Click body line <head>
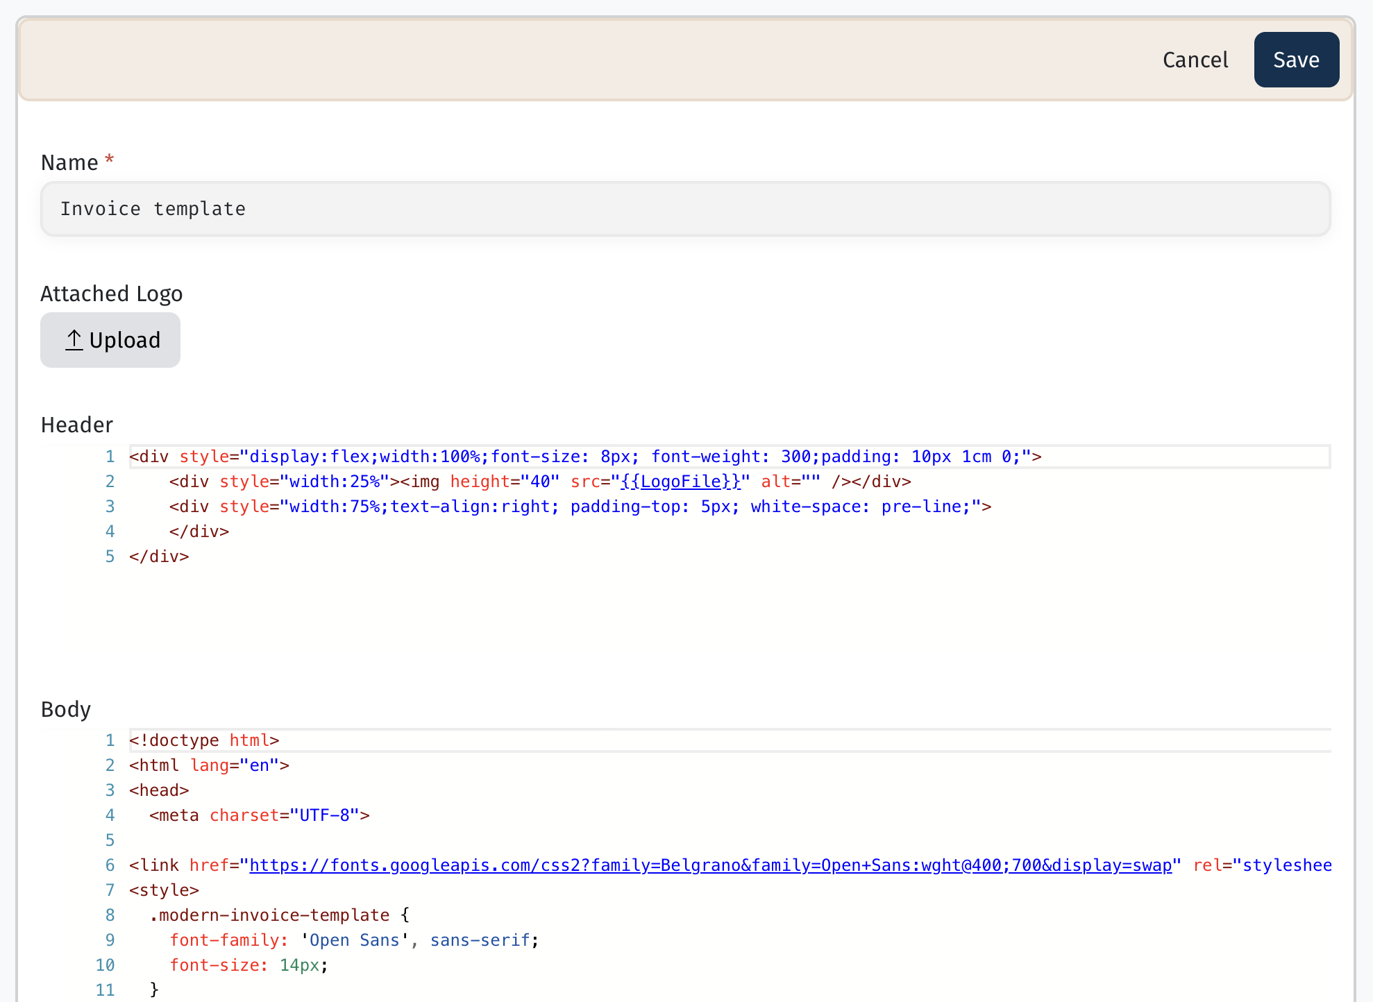The width and height of the screenshot is (1373, 1002). click(x=159, y=790)
